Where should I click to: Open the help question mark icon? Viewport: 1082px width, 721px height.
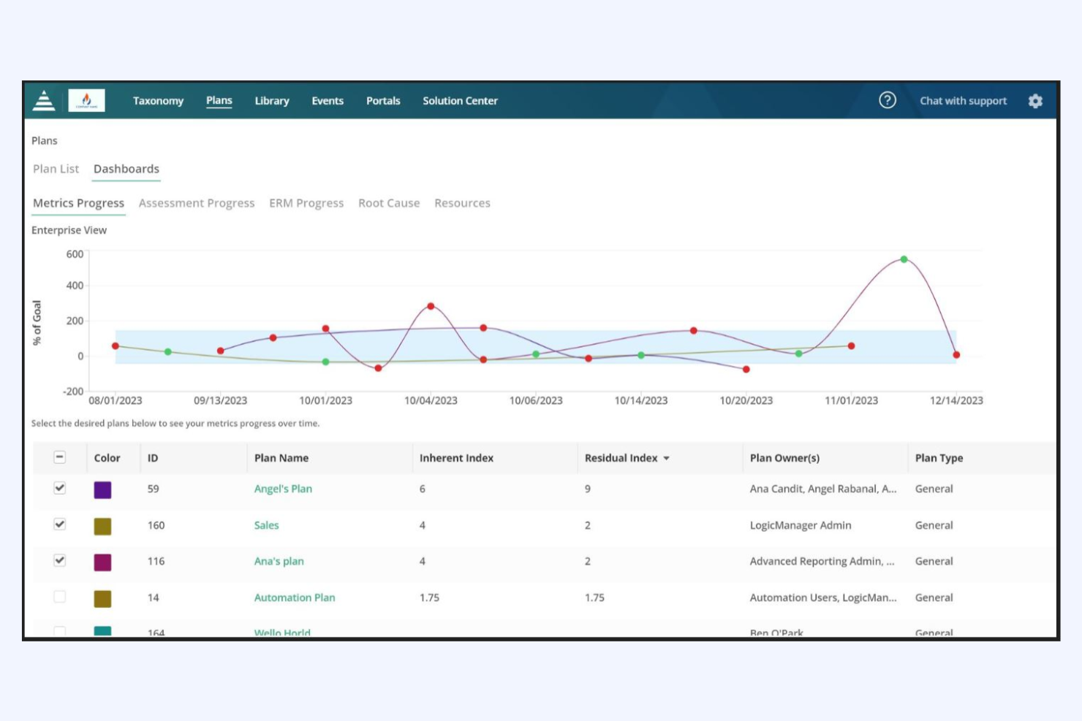point(888,99)
